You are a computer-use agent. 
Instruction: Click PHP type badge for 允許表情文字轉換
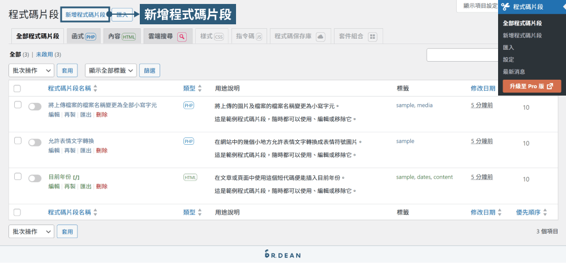point(189,141)
